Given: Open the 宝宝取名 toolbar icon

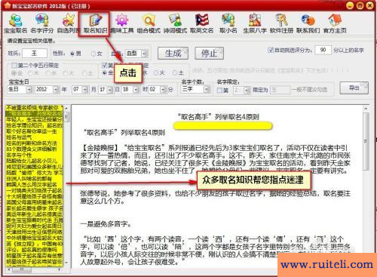Looking at the screenshot, I should click(15, 23).
